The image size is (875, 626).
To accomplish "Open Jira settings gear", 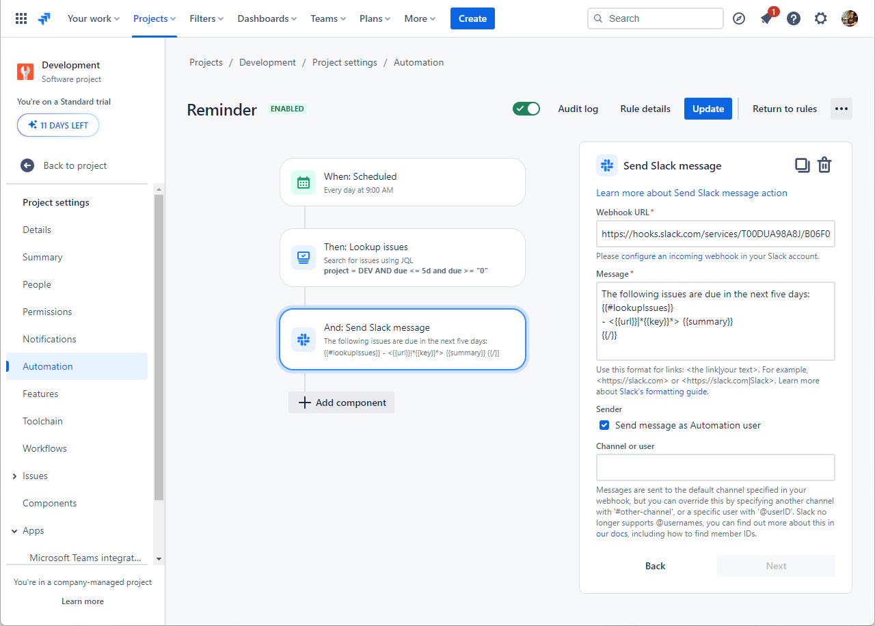I will point(820,18).
